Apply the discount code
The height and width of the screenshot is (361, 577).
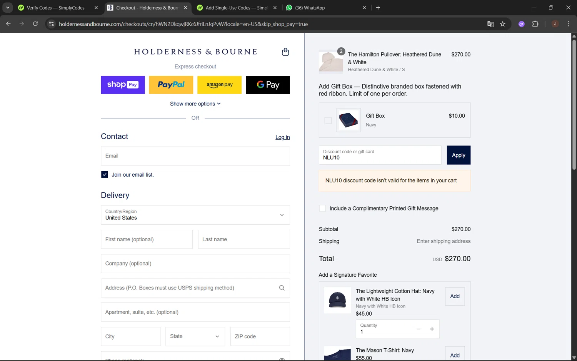459,155
